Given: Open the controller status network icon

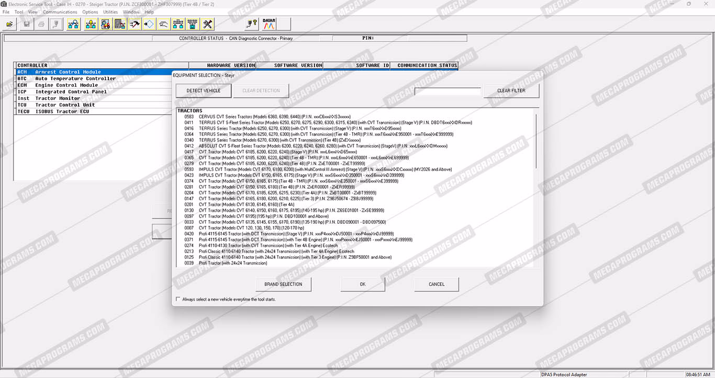Looking at the screenshot, I should click(74, 24).
